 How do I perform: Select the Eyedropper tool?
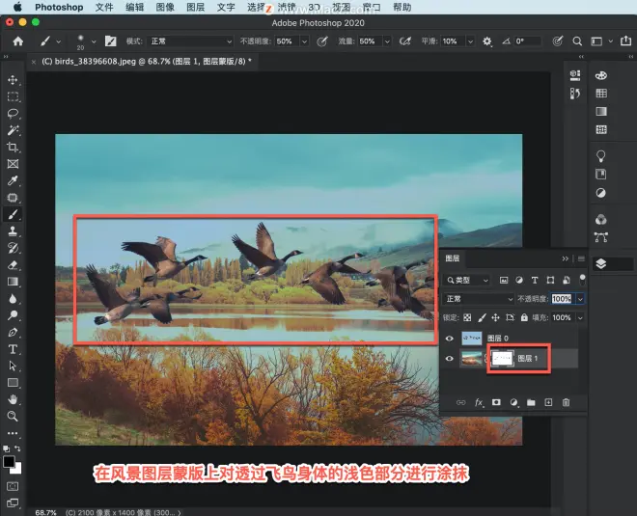[x=13, y=180]
